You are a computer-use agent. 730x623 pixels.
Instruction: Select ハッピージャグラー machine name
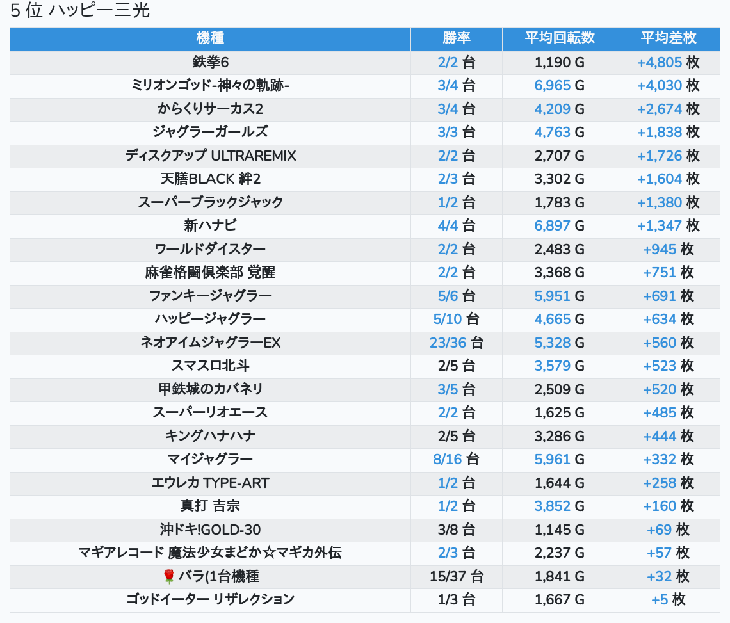tap(210, 320)
